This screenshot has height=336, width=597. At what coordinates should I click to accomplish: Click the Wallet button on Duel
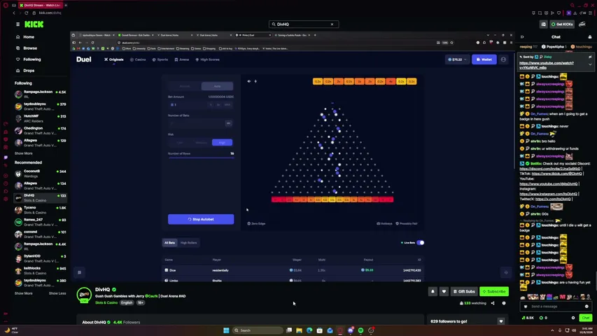coord(484,59)
